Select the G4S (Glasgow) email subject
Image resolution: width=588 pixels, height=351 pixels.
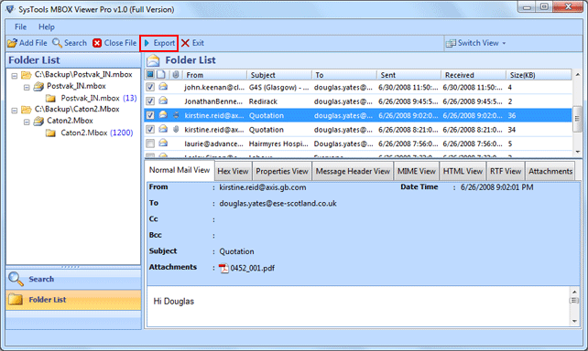279,88
